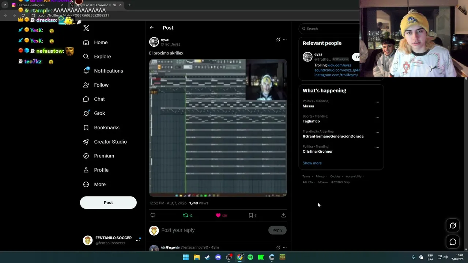Open the #GranHermanoGeneraciónDorada trend
The width and height of the screenshot is (468, 263).
coord(333,136)
